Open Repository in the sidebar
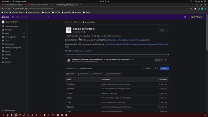208x117 pixels. 8,30
